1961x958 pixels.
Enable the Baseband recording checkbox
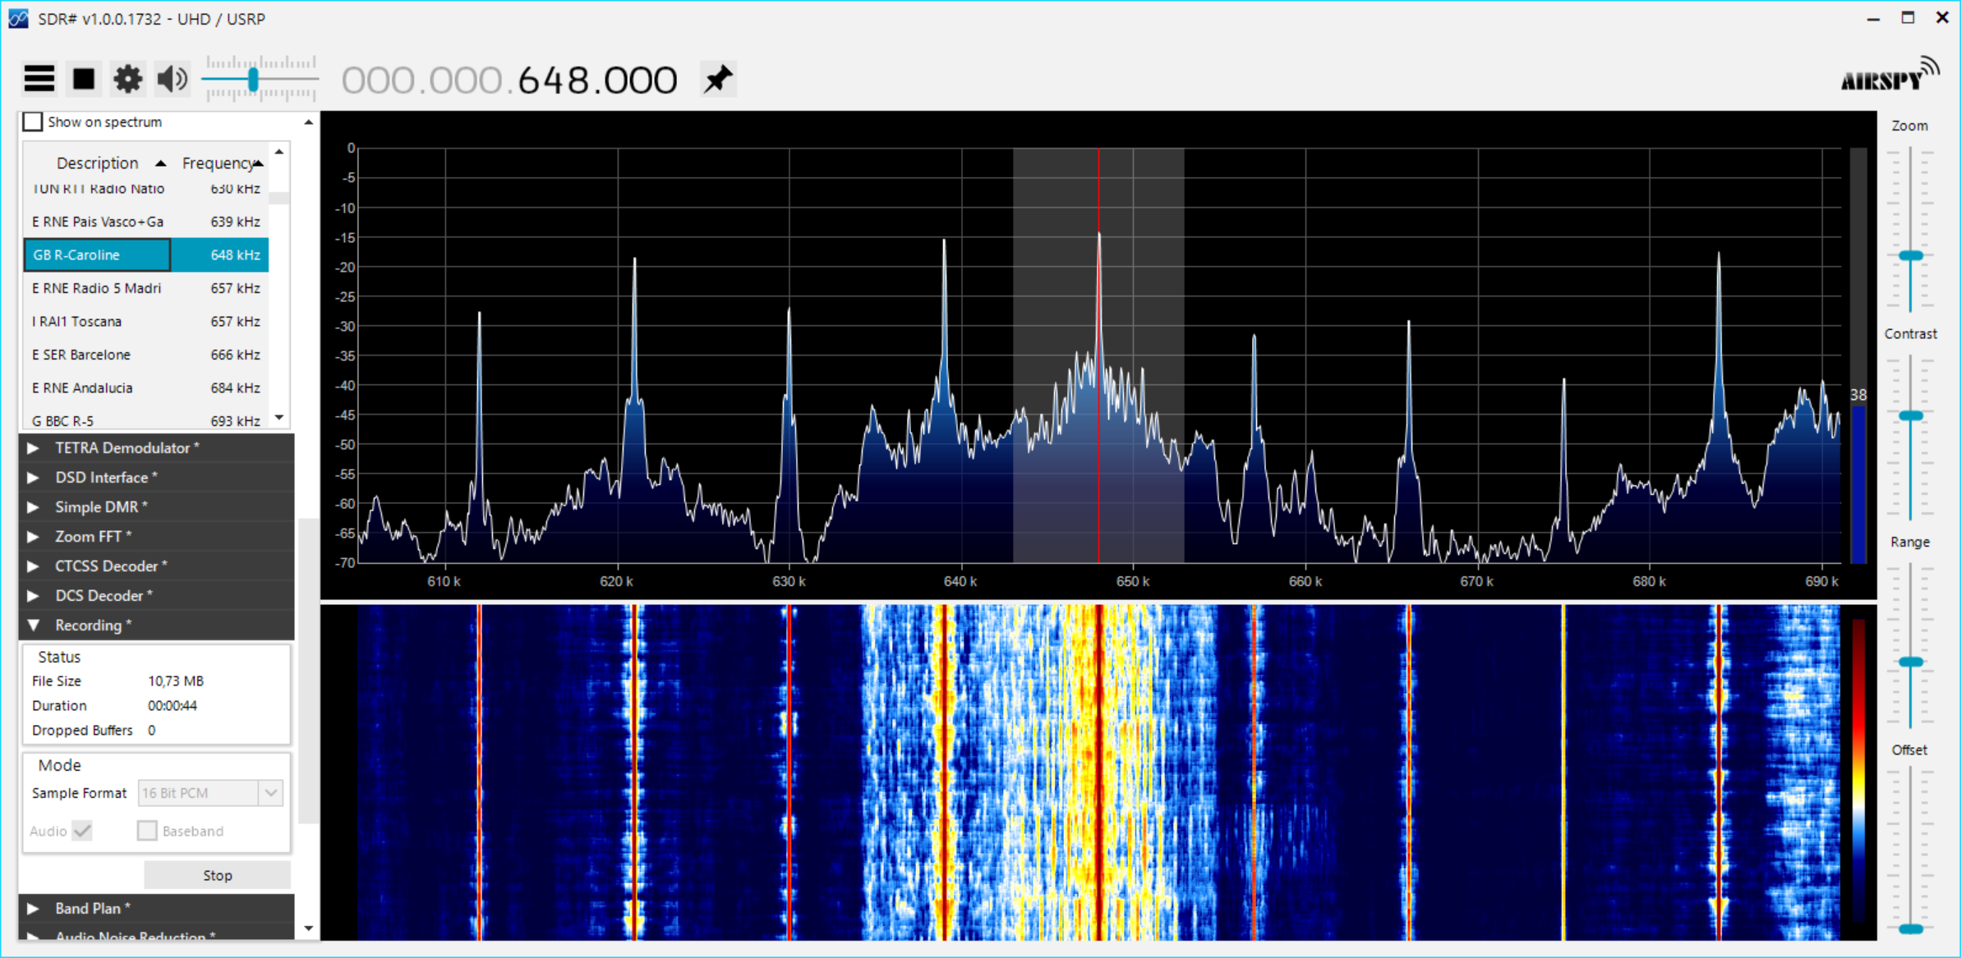[x=146, y=831]
